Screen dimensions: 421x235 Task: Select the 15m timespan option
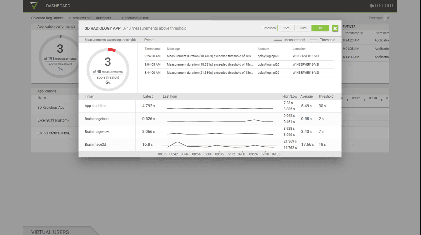[286, 28]
